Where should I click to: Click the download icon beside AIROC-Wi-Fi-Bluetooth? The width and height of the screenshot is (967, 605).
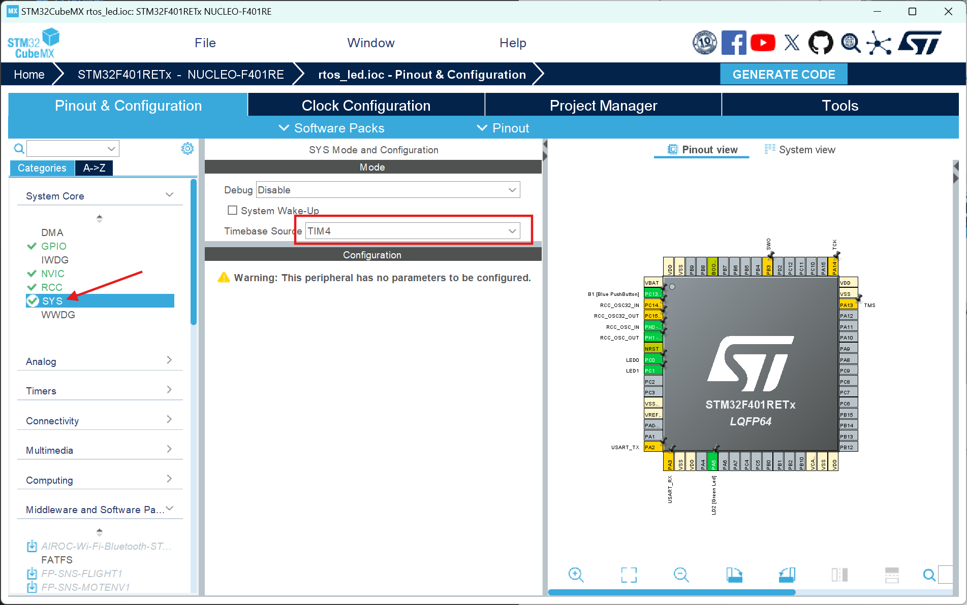click(x=32, y=546)
